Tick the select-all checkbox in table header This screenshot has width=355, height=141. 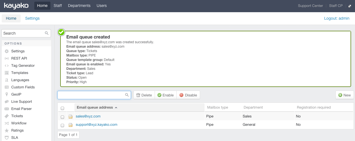[x=62, y=108]
